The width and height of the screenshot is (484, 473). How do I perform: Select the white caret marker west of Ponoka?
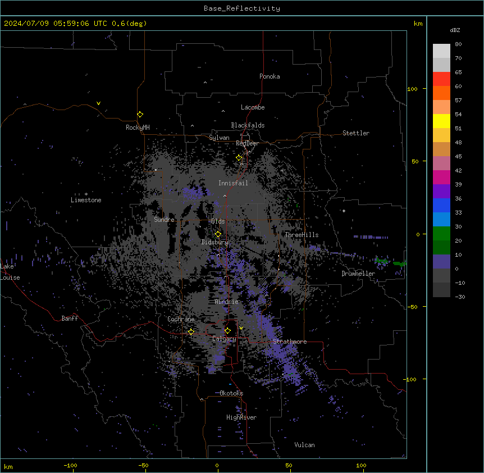pyautogui.click(x=206, y=83)
